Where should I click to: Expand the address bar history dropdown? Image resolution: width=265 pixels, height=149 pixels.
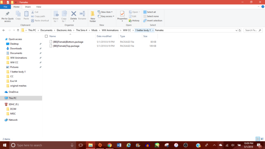pyautogui.click(x=236, y=30)
